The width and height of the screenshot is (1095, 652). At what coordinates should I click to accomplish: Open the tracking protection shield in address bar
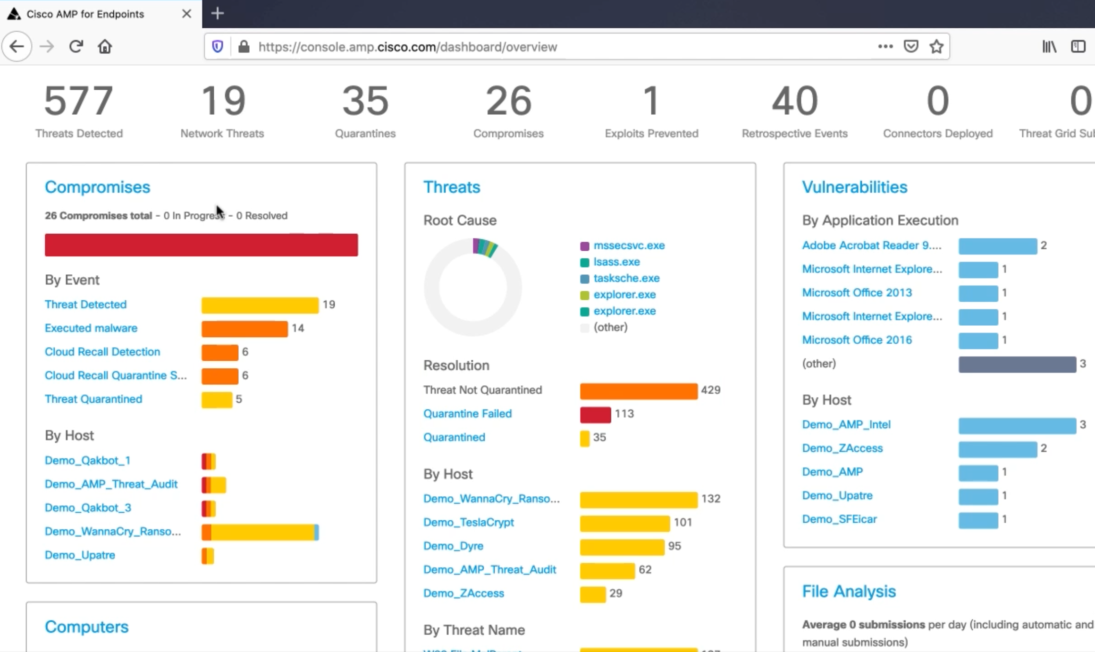(x=217, y=47)
